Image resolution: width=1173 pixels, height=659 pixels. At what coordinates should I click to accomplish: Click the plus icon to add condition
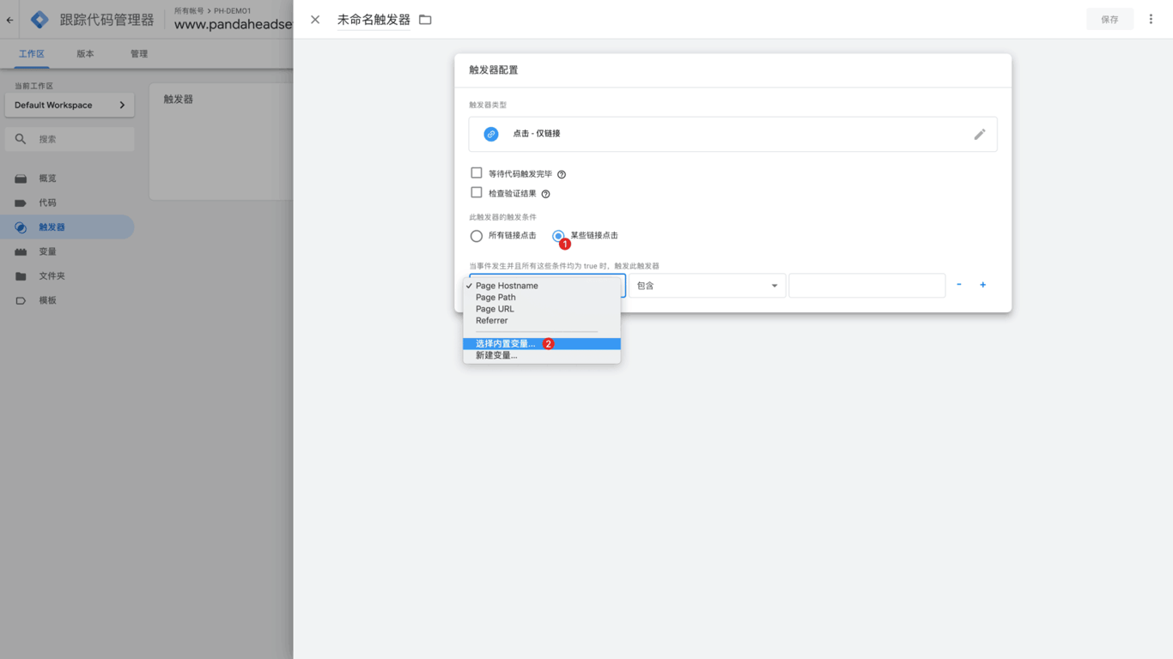pyautogui.click(x=982, y=285)
